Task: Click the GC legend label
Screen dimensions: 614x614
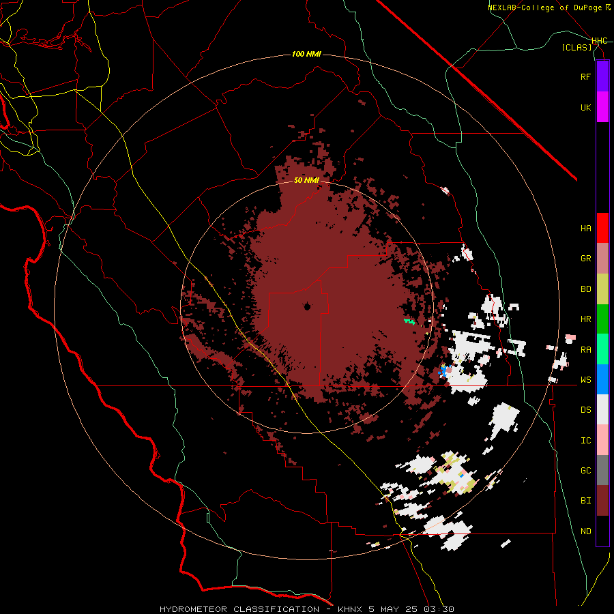Action: click(x=585, y=471)
